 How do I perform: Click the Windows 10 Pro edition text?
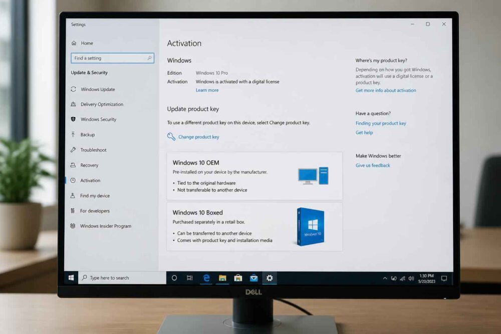click(212, 73)
